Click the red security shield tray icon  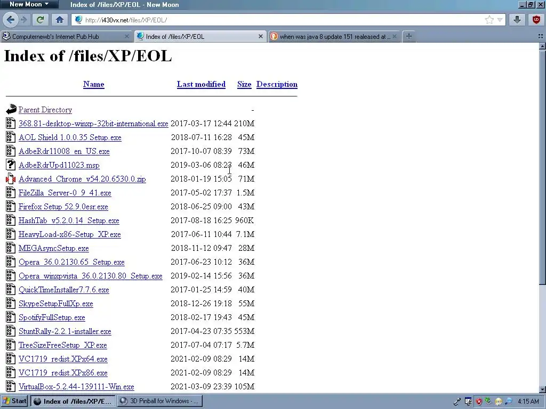[x=479, y=402]
